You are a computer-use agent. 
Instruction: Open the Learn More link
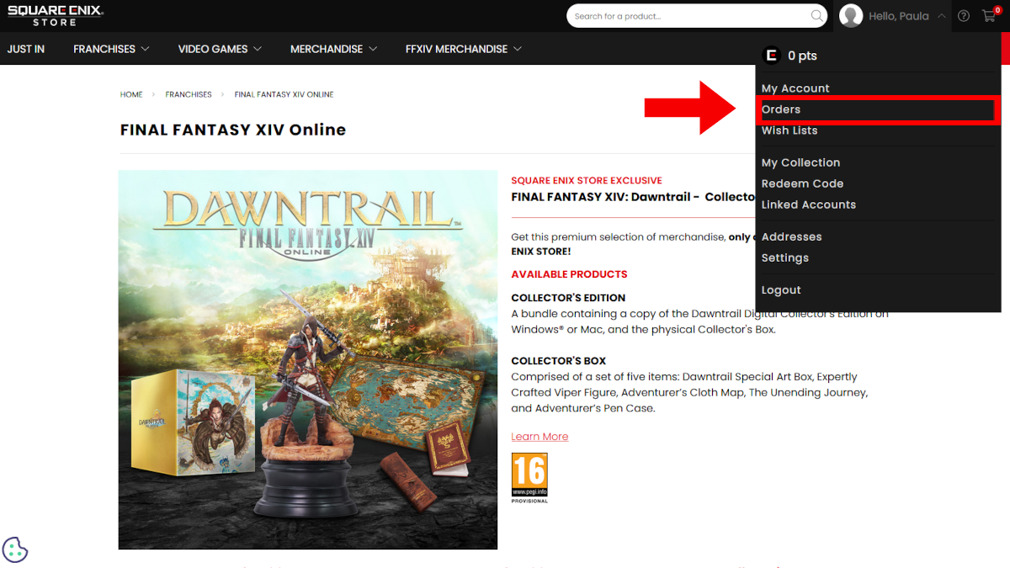click(540, 437)
